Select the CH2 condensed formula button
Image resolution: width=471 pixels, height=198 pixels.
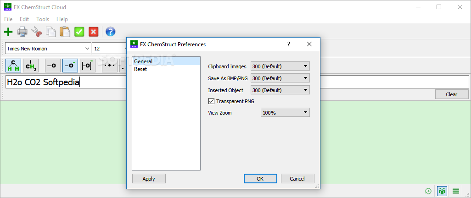31,66
